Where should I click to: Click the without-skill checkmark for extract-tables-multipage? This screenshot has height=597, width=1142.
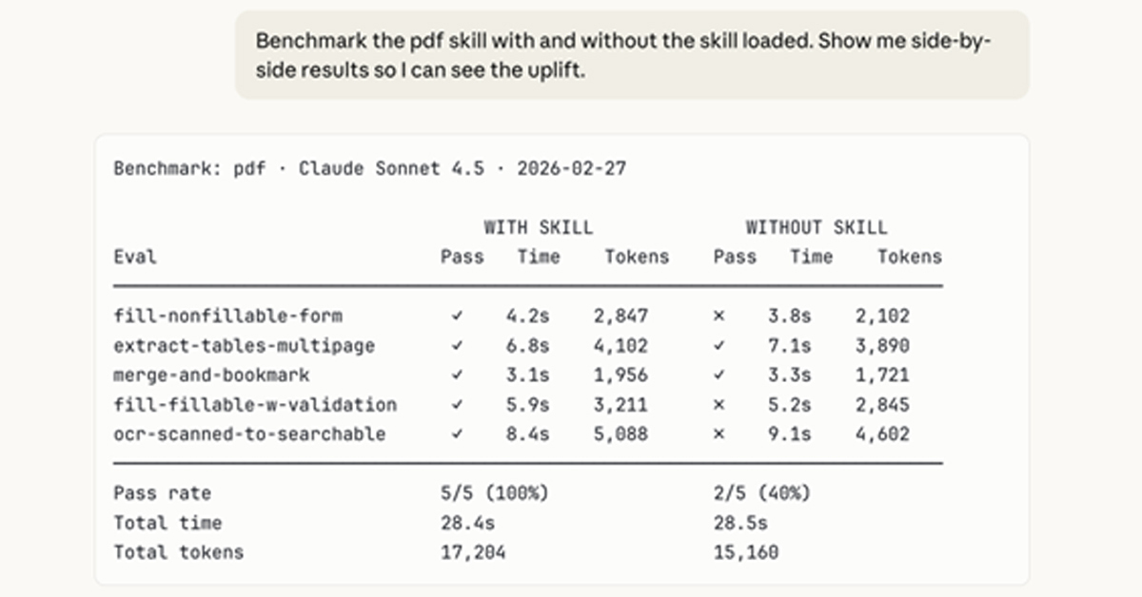click(719, 346)
